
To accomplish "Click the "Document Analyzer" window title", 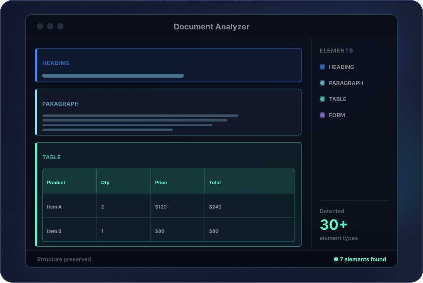I will pyautogui.click(x=211, y=27).
